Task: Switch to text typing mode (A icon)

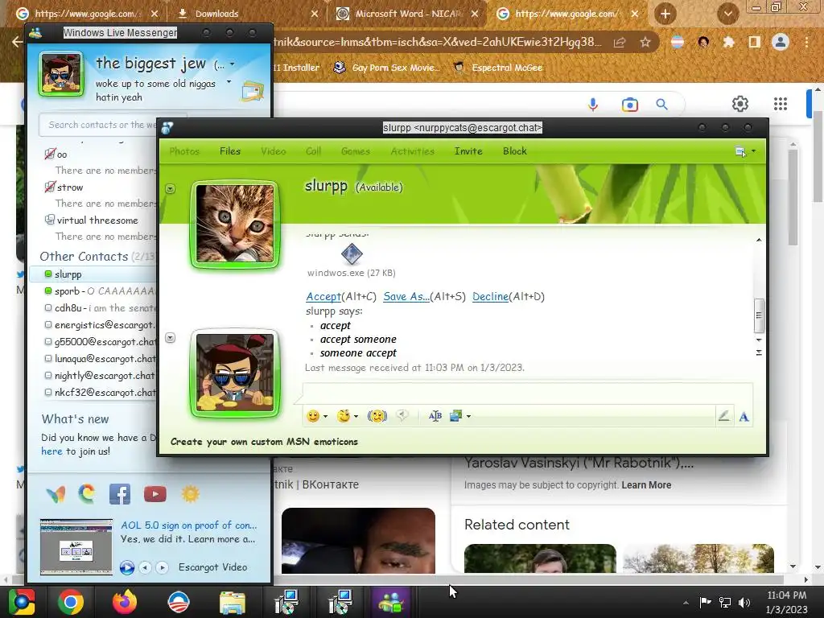Action: coord(744,417)
